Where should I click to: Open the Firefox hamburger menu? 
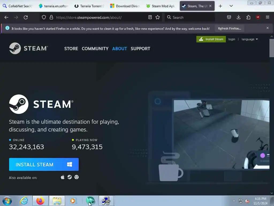tap(268, 17)
